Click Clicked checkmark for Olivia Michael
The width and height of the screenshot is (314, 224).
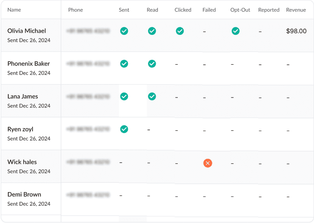180,31
